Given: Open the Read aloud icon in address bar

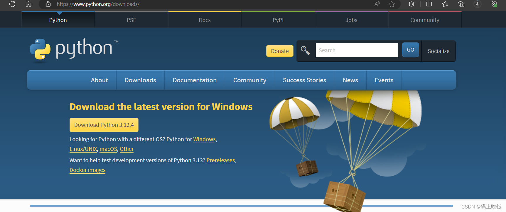Looking at the screenshot, I should coord(377,4).
